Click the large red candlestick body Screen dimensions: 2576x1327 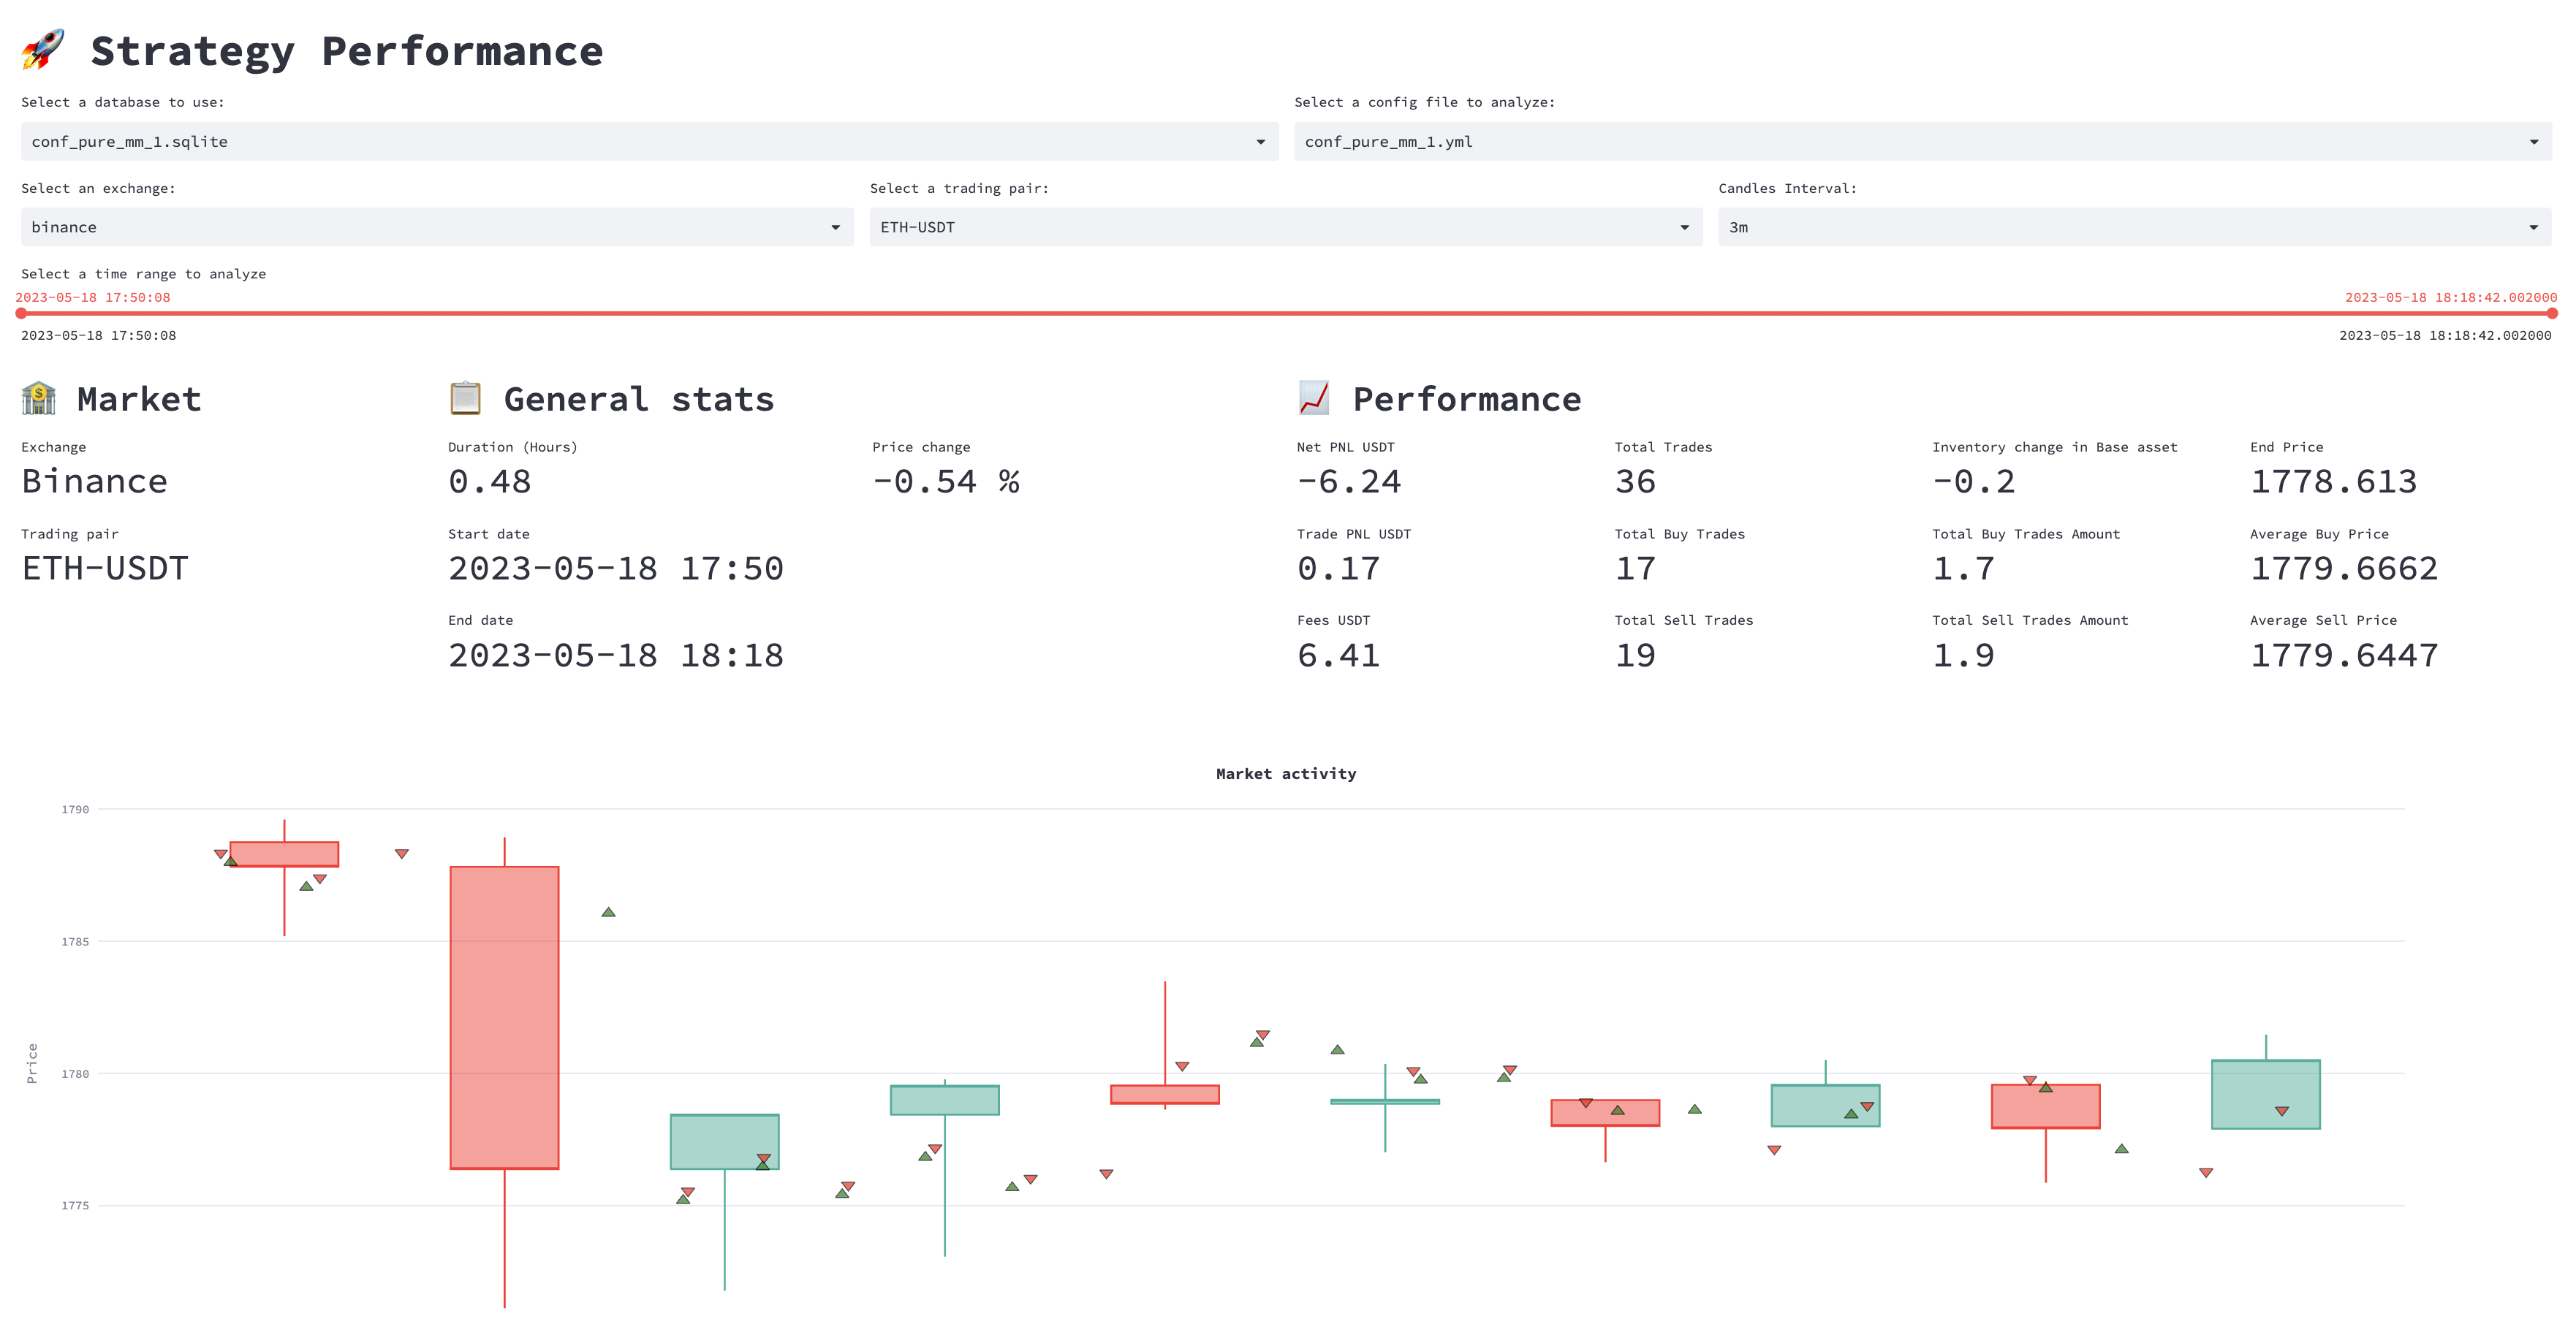tap(504, 1017)
